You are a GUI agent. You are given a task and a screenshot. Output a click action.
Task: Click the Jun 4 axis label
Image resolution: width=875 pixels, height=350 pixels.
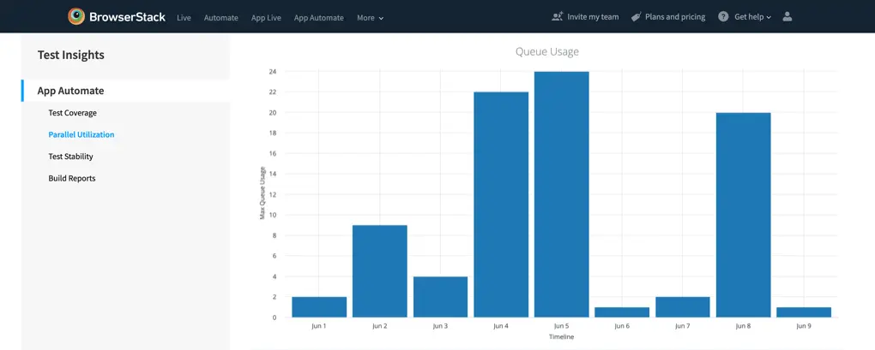tap(501, 326)
